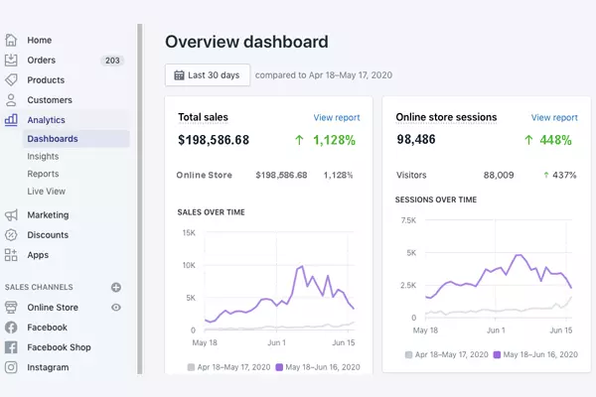596x397 pixels.
Task: Click the Facebook Shop channel icon
Action: (11, 347)
